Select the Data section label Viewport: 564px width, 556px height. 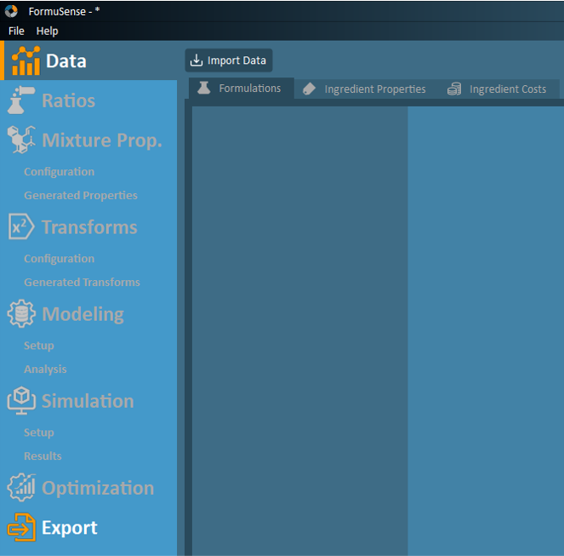(66, 60)
